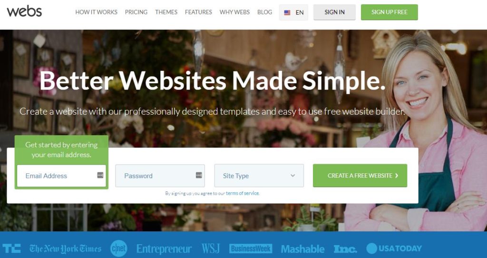Click the TechCrunch logo in press bar

coord(11,248)
